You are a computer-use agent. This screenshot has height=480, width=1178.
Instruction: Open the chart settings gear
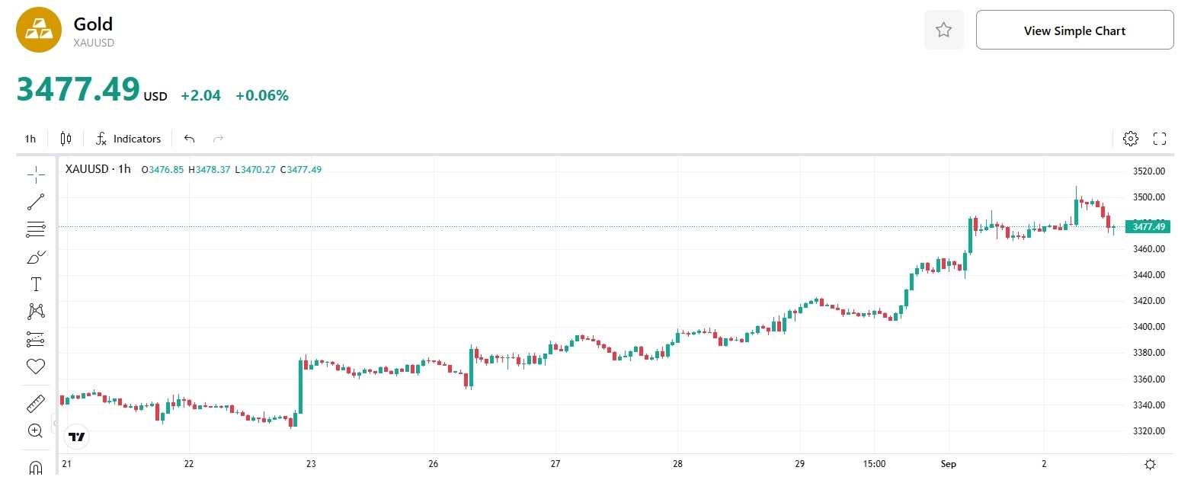click(1130, 139)
